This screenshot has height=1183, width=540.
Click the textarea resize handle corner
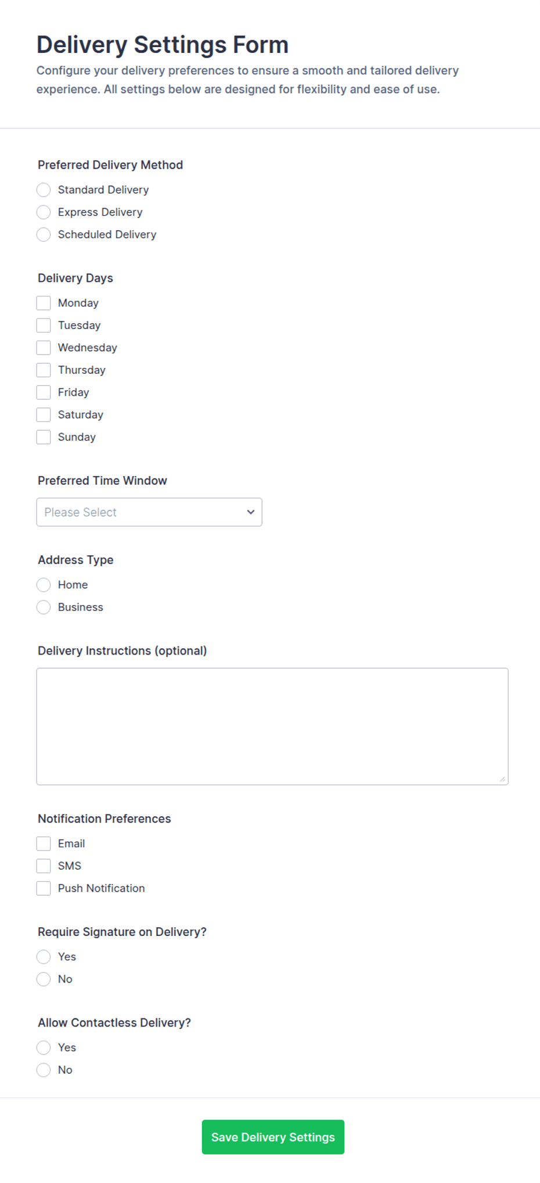tap(502, 779)
